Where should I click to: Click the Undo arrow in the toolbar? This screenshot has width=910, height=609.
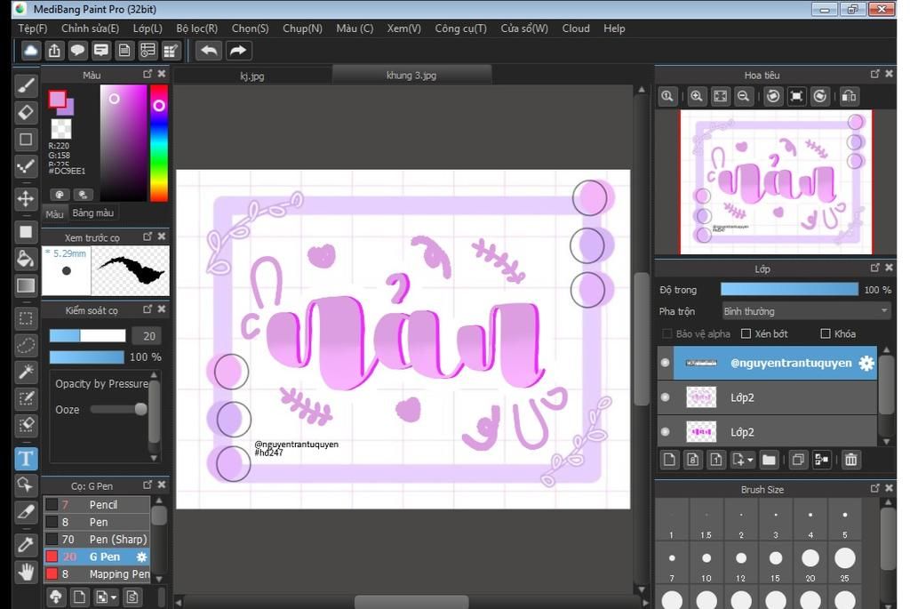coord(209,51)
